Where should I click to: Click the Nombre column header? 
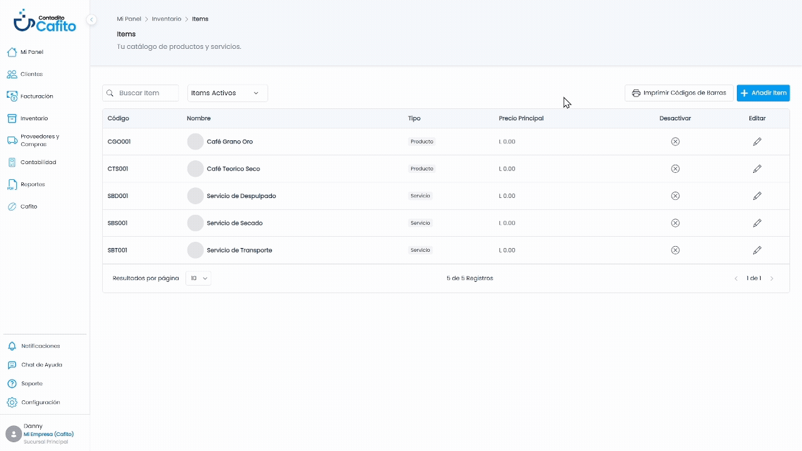[199, 118]
